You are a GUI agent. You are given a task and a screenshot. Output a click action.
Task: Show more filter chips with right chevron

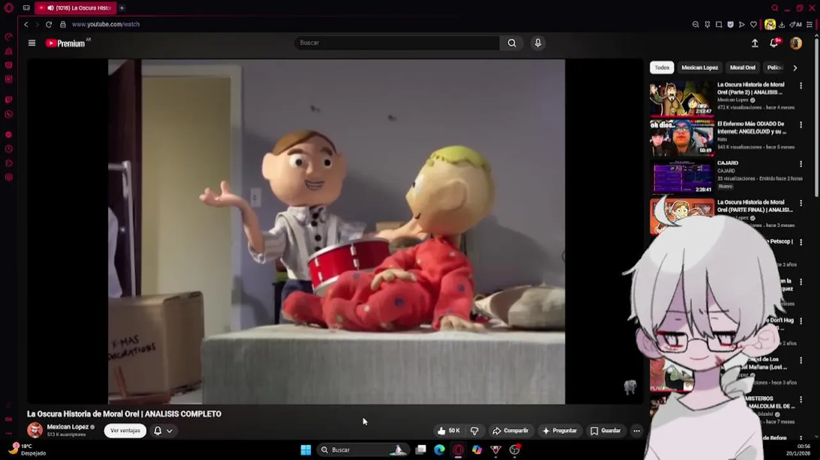[795, 67]
